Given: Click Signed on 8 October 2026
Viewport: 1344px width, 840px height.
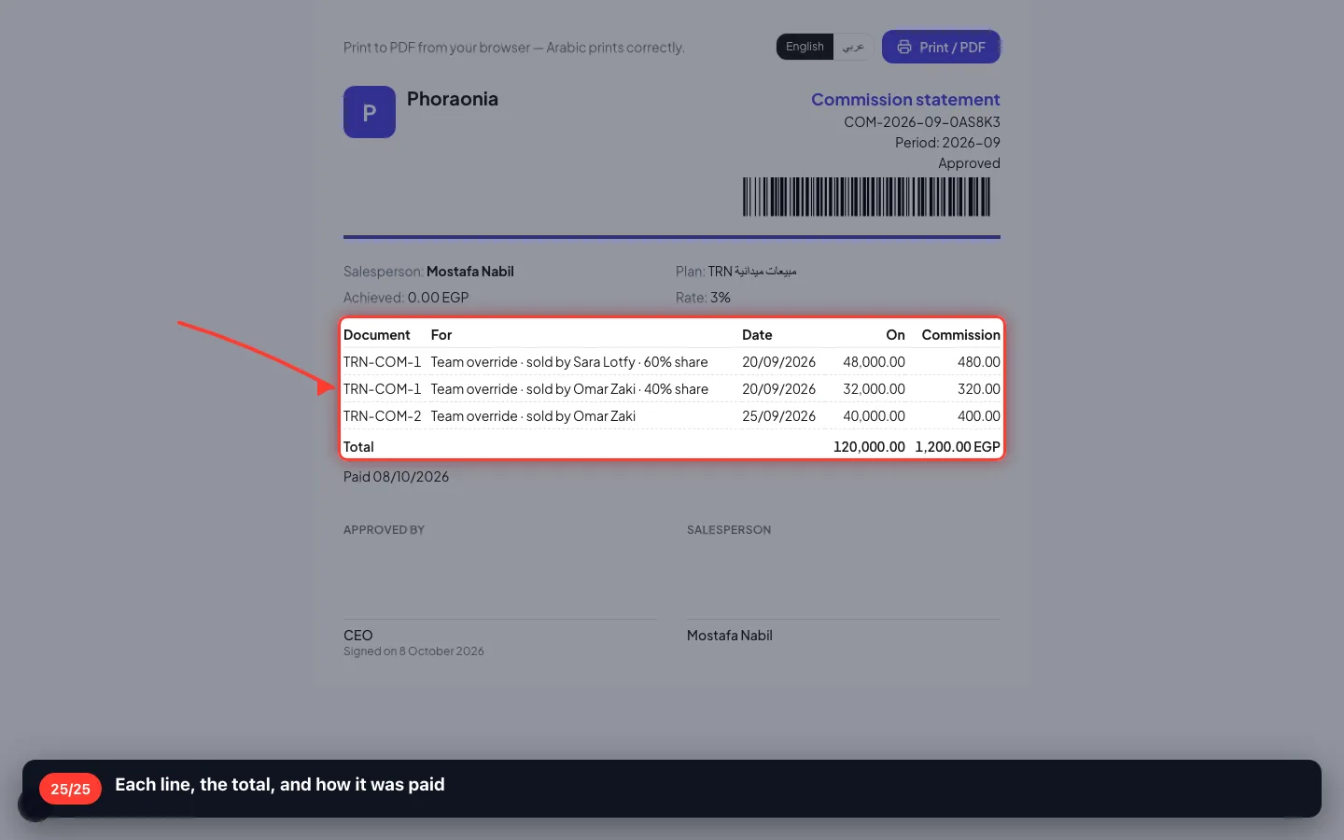Looking at the screenshot, I should (413, 651).
